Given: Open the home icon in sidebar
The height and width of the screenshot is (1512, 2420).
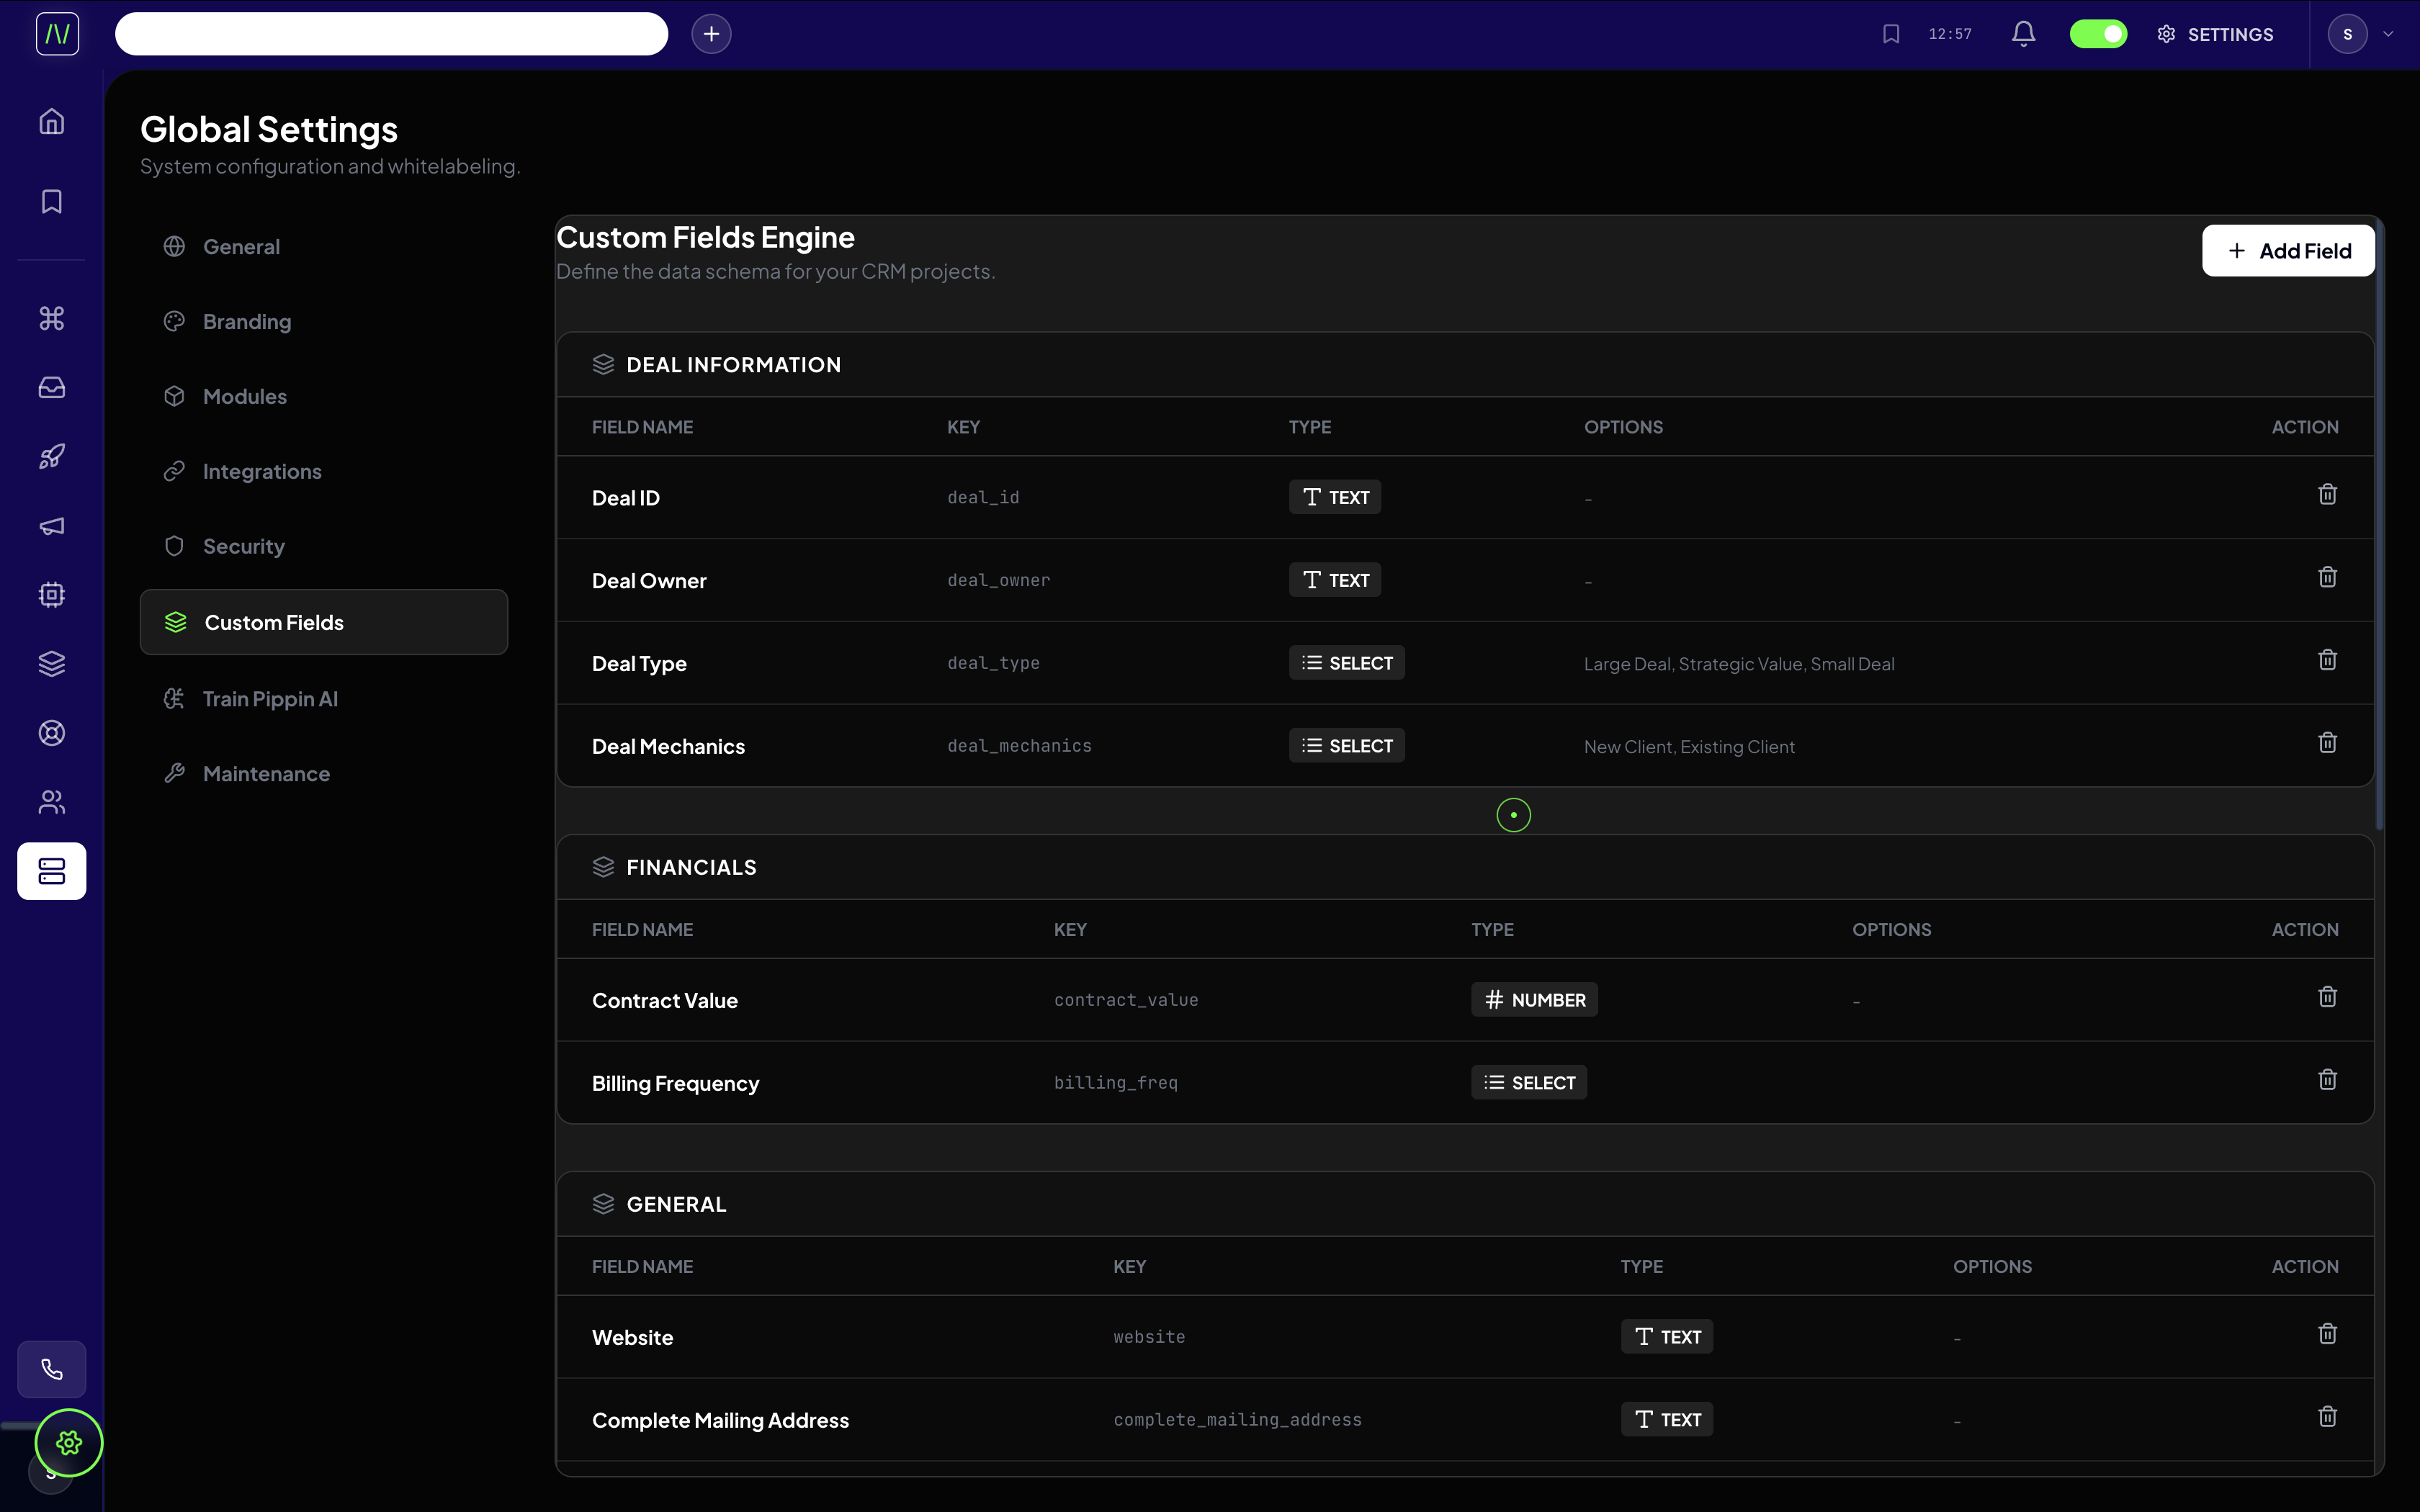Looking at the screenshot, I should 52,122.
